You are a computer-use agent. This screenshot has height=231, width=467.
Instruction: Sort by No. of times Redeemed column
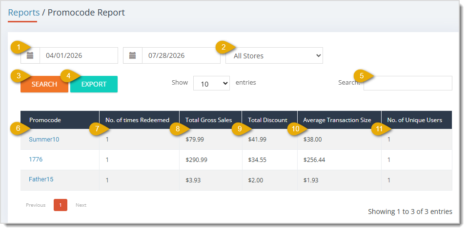pyautogui.click(x=140, y=120)
